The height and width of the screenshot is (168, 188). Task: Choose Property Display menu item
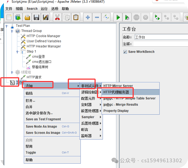pos(130,111)
